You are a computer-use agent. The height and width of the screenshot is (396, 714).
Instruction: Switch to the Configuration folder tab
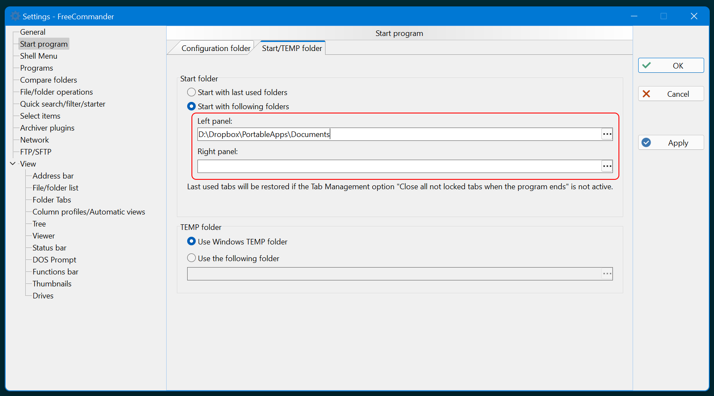click(215, 48)
